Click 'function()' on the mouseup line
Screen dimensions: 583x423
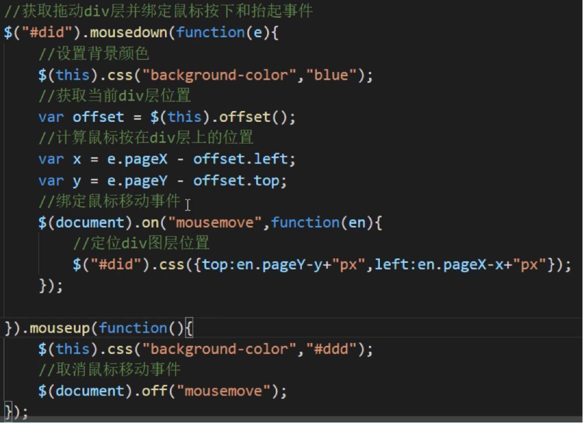point(141,329)
